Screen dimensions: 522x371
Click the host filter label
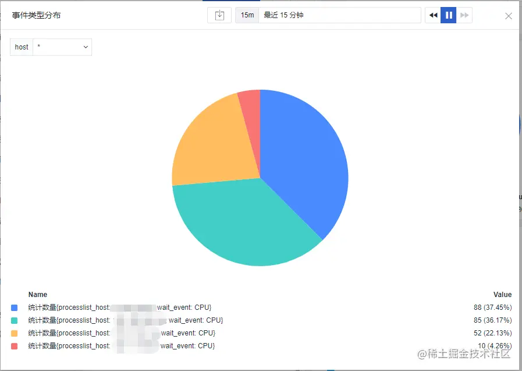click(22, 47)
